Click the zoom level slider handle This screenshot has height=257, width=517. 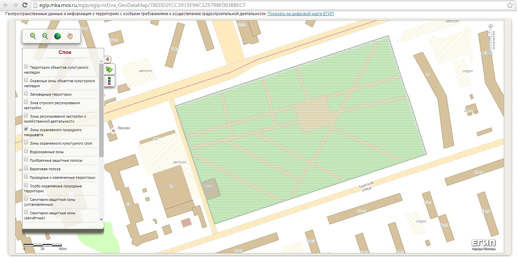coord(490,34)
